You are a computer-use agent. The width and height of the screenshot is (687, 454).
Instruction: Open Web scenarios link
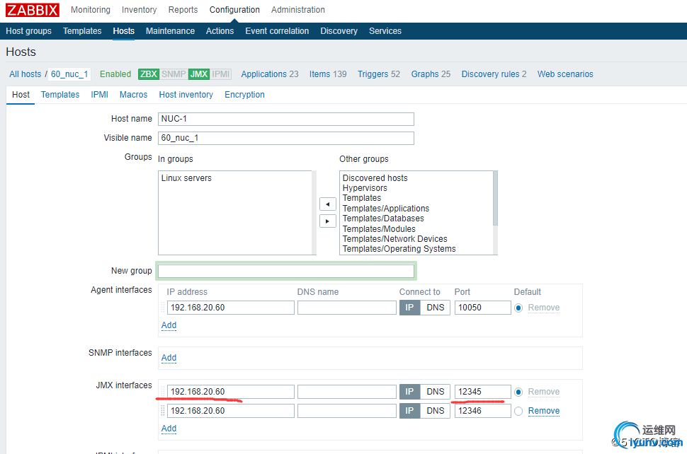click(x=565, y=74)
